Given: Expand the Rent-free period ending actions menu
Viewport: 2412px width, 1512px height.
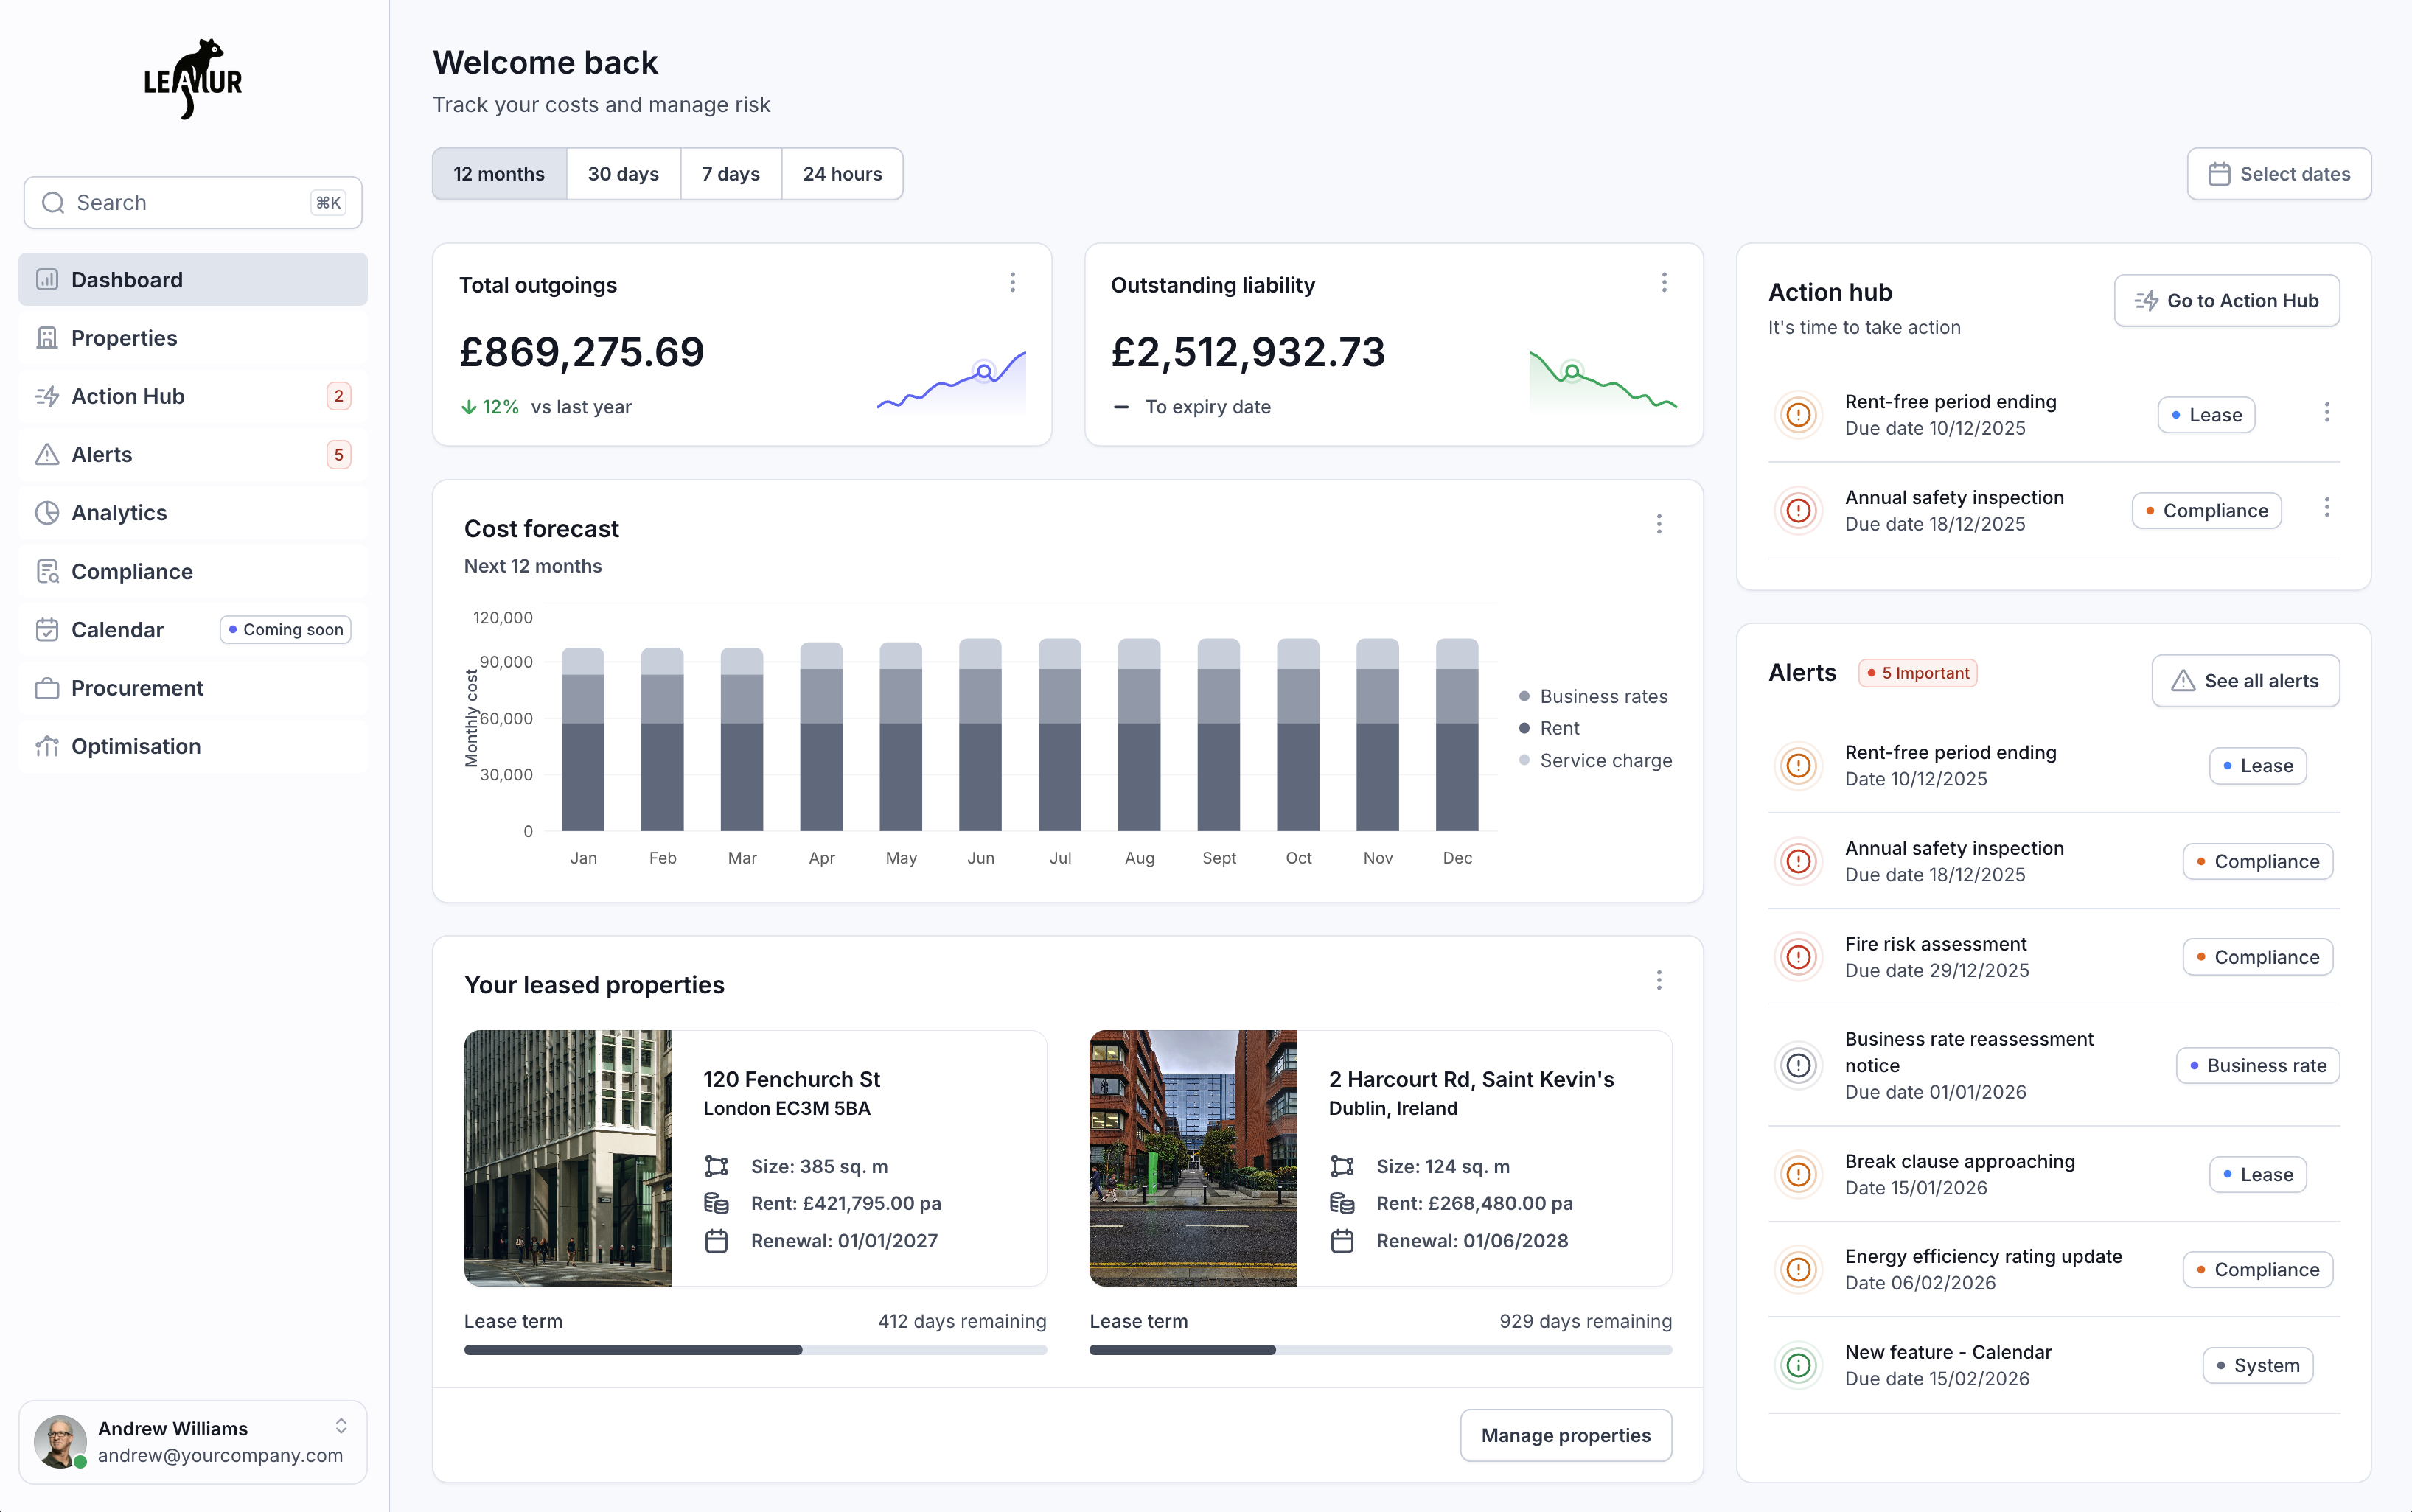Looking at the screenshot, I should point(2328,412).
